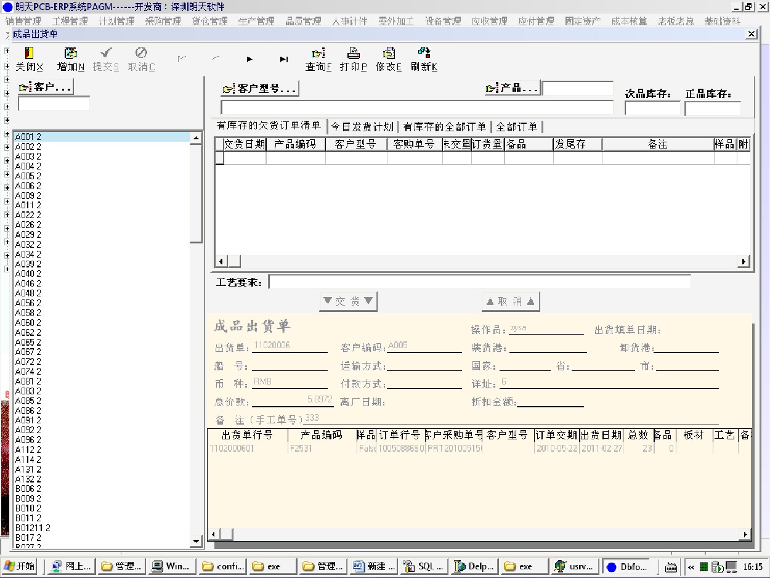
Task: Click the 增加N add record icon
Action: pos(71,60)
